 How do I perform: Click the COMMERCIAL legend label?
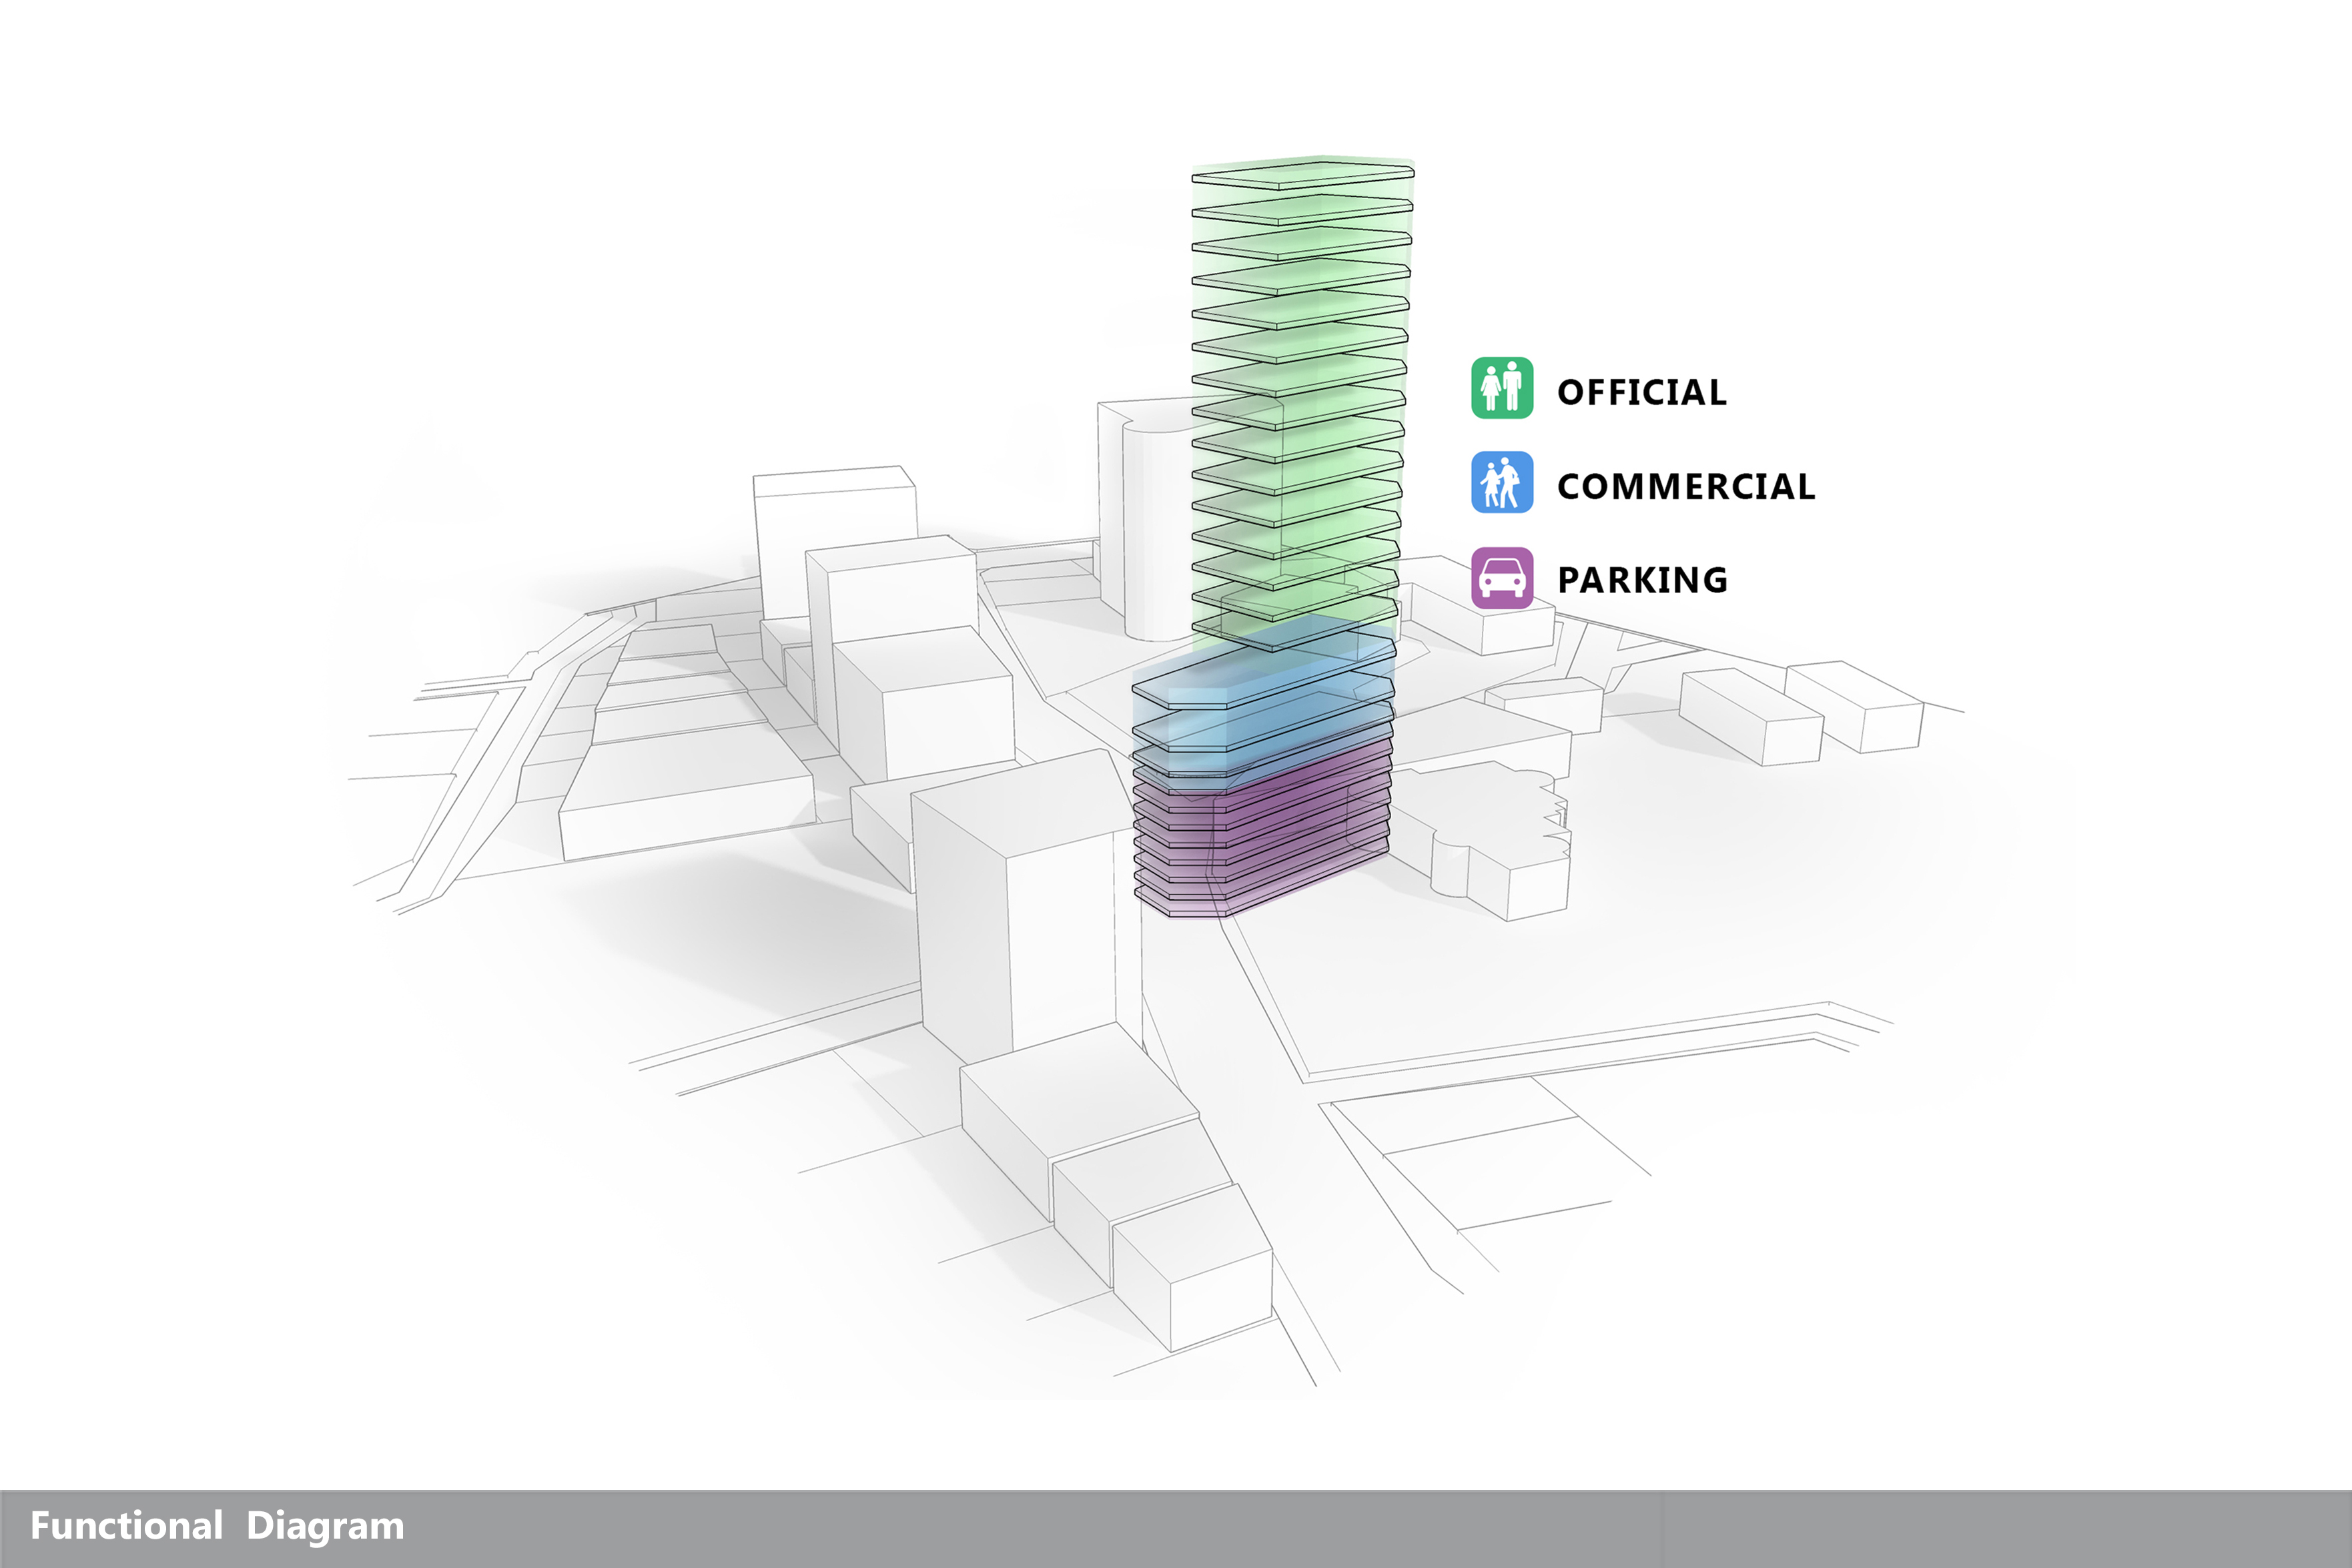coord(1686,487)
